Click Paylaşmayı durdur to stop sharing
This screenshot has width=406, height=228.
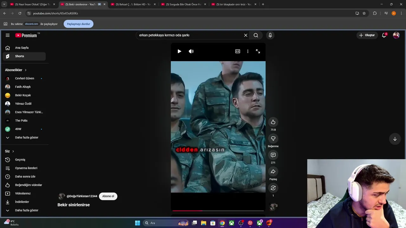click(78, 24)
